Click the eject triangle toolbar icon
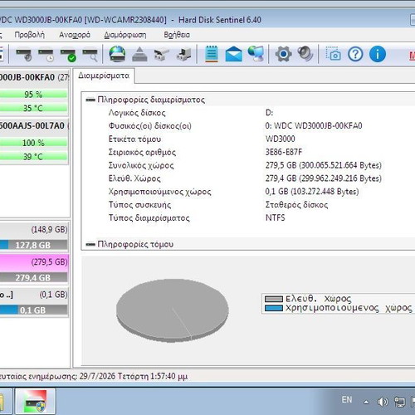The image size is (415, 415). point(139,54)
